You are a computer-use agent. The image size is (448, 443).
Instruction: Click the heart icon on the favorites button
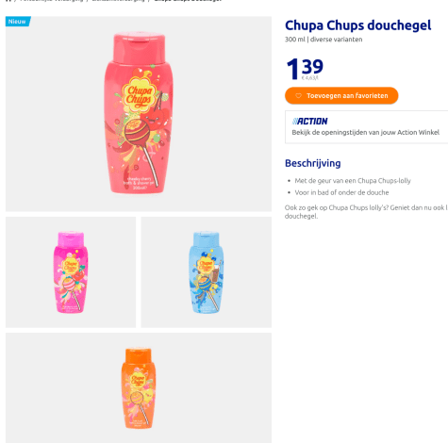(298, 96)
